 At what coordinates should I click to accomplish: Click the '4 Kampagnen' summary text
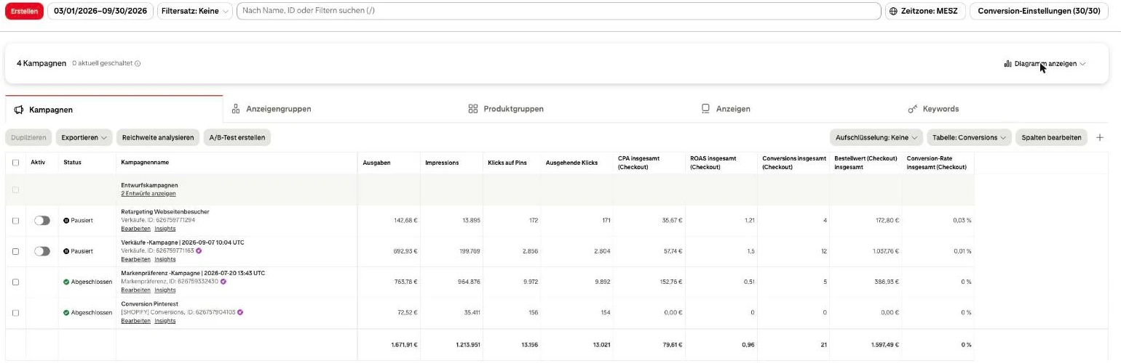[41, 64]
